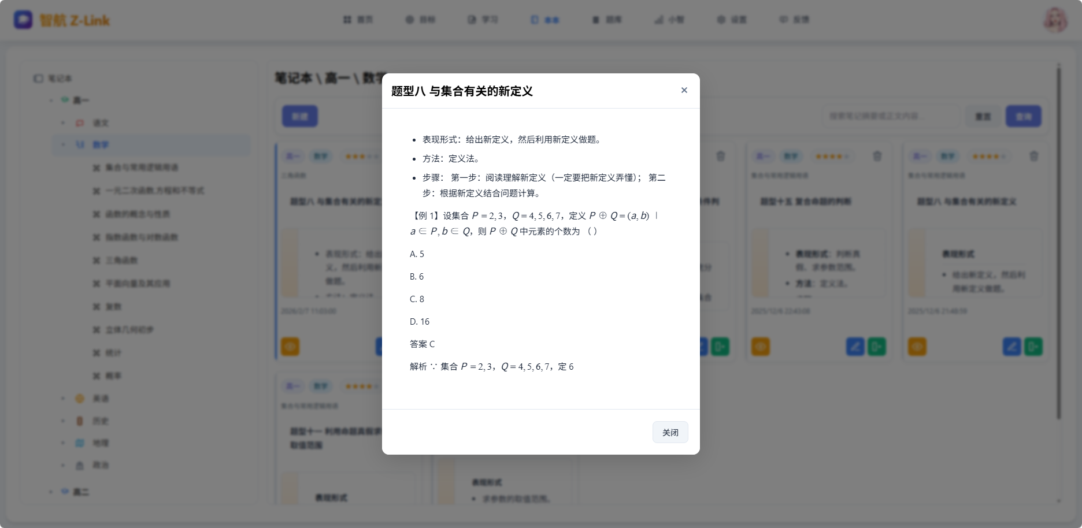Collapse the 高一 tree node arrow
This screenshot has height=528, width=1082.
click(x=51, y=101)
